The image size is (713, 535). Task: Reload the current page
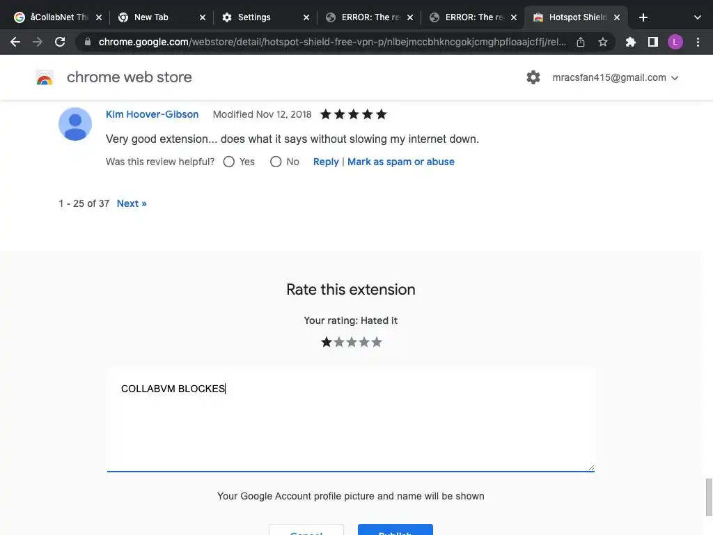coord(60,42)
